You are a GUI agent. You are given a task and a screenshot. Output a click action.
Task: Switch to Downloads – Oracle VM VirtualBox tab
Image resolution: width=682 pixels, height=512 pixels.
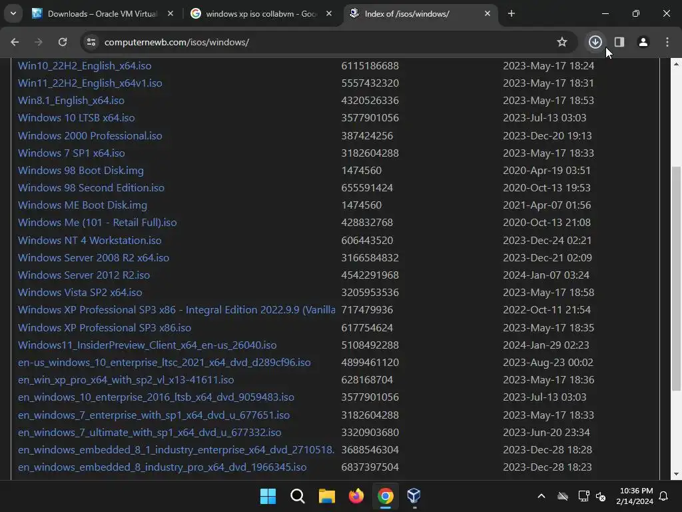103,14
